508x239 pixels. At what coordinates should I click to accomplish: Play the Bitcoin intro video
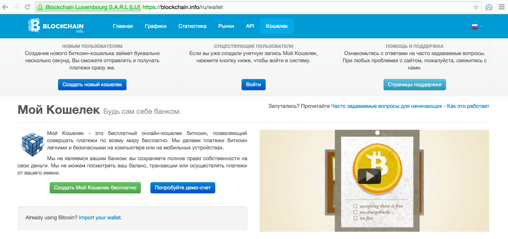(x=369, y=176)
